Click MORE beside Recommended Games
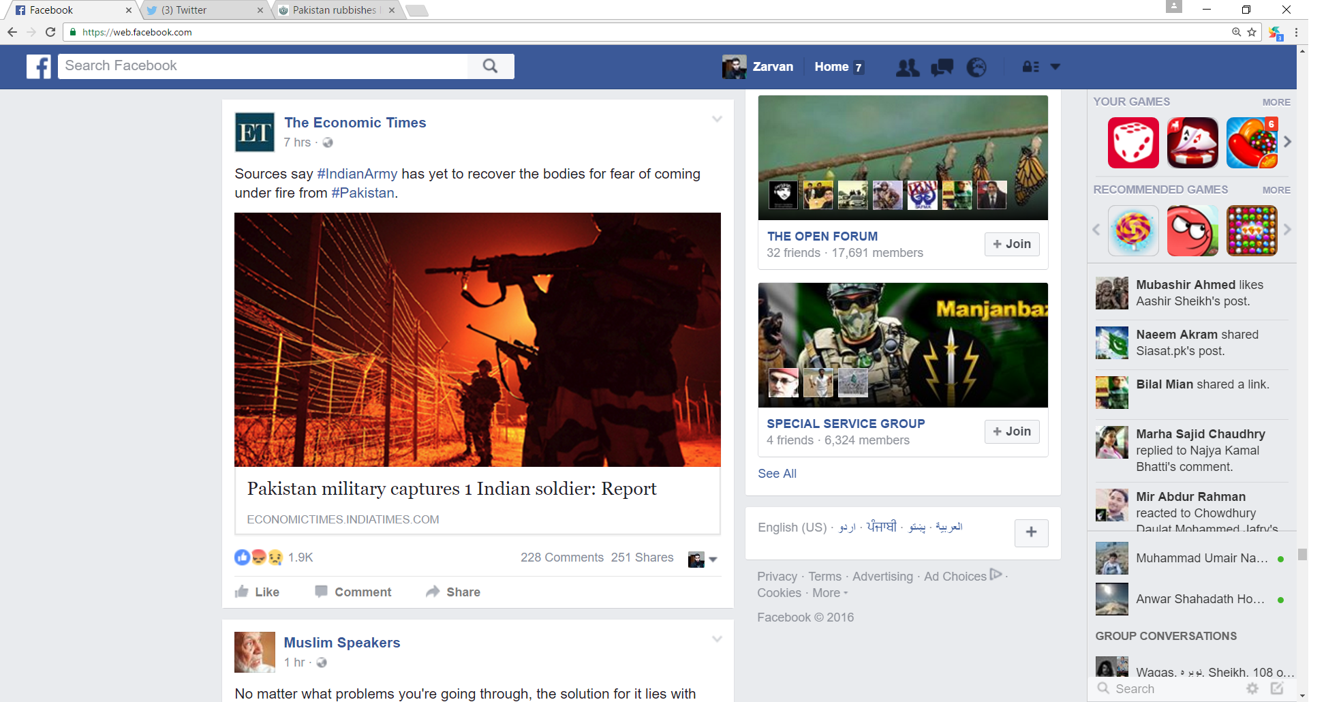The width and height of the screenshot is (1341, 702). pos(1276,190)
